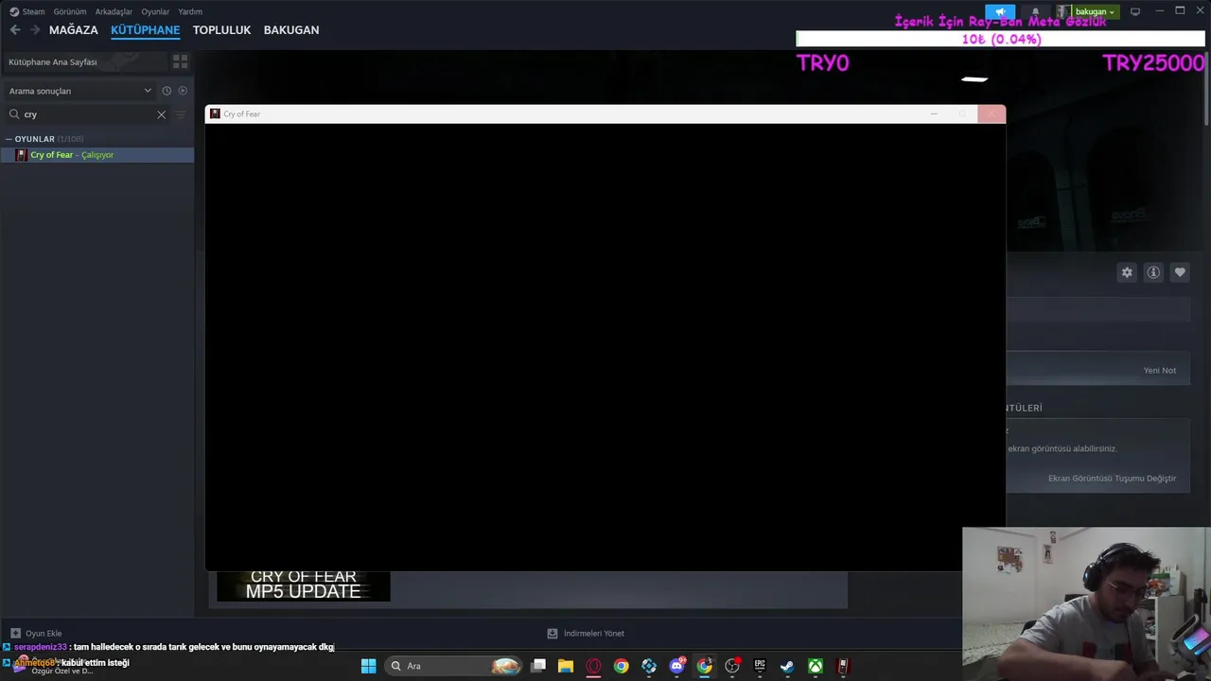
Task: Click the library search field
Action: 87,114
